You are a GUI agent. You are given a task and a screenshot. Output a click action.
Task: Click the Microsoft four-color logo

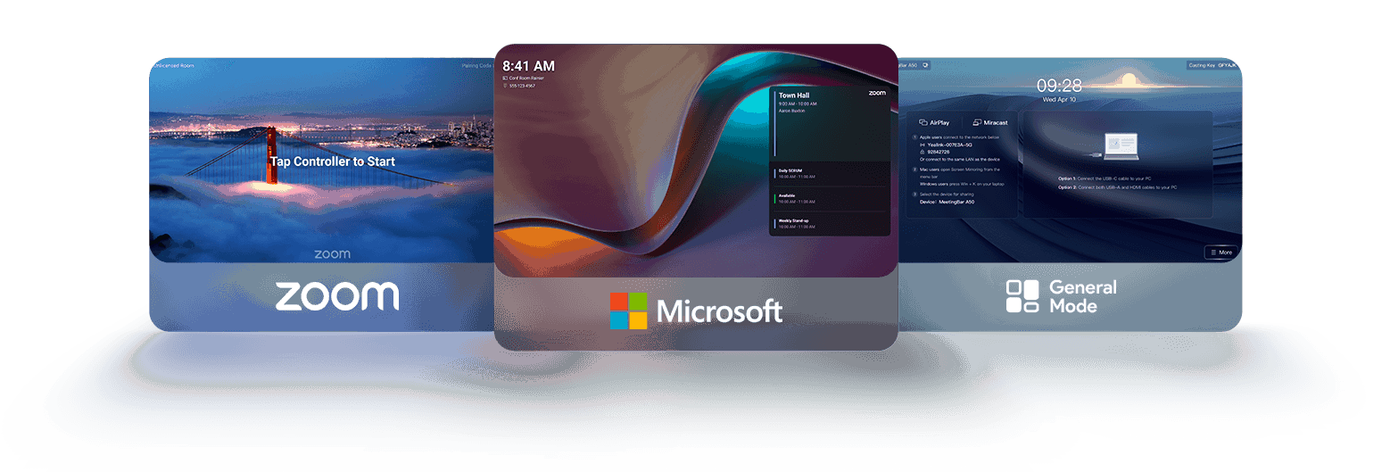click(629, 311)
